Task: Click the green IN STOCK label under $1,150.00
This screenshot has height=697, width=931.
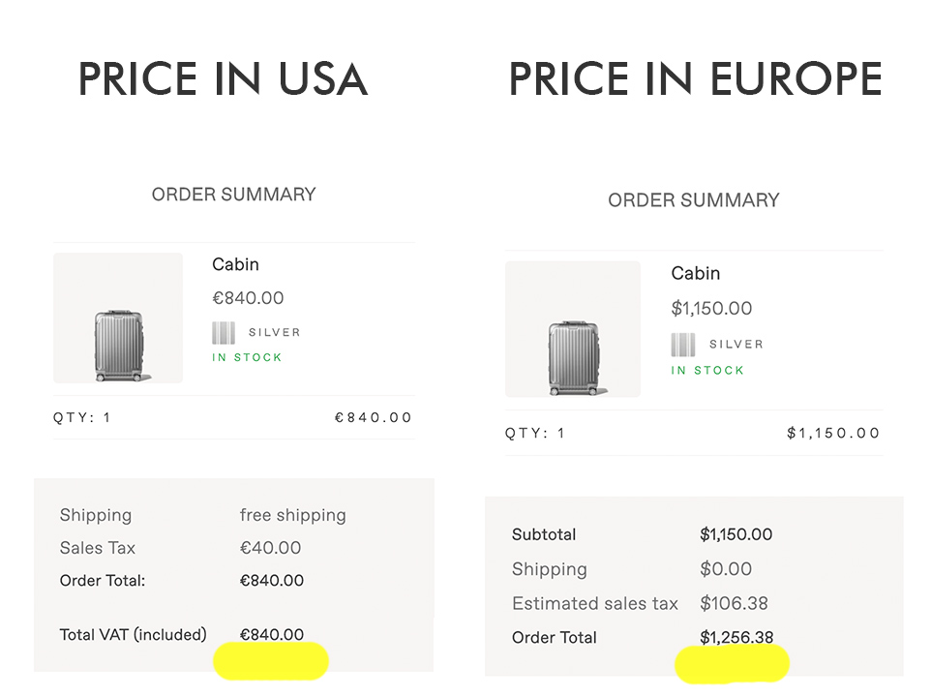Action: tap(707, 371)
